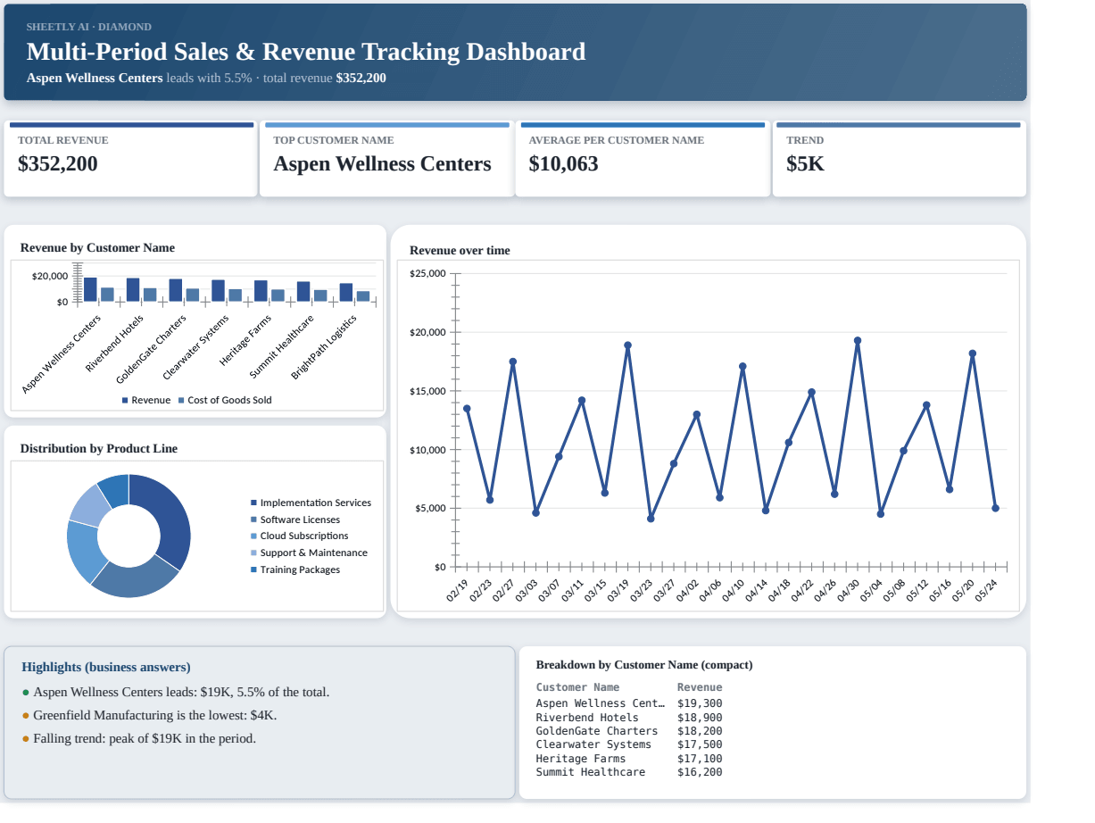Click the Cost of Goods Sold legend swatch
The image size is (1095, 823).
tap(181, 401)
